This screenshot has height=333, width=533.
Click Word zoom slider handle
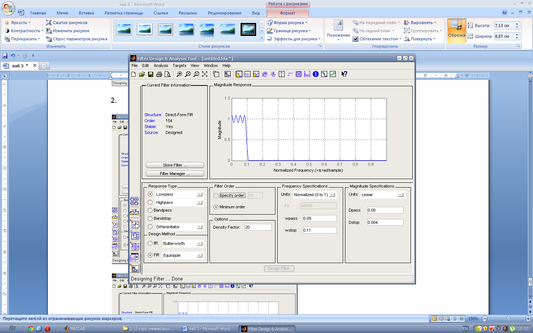(x=508, y=319)
